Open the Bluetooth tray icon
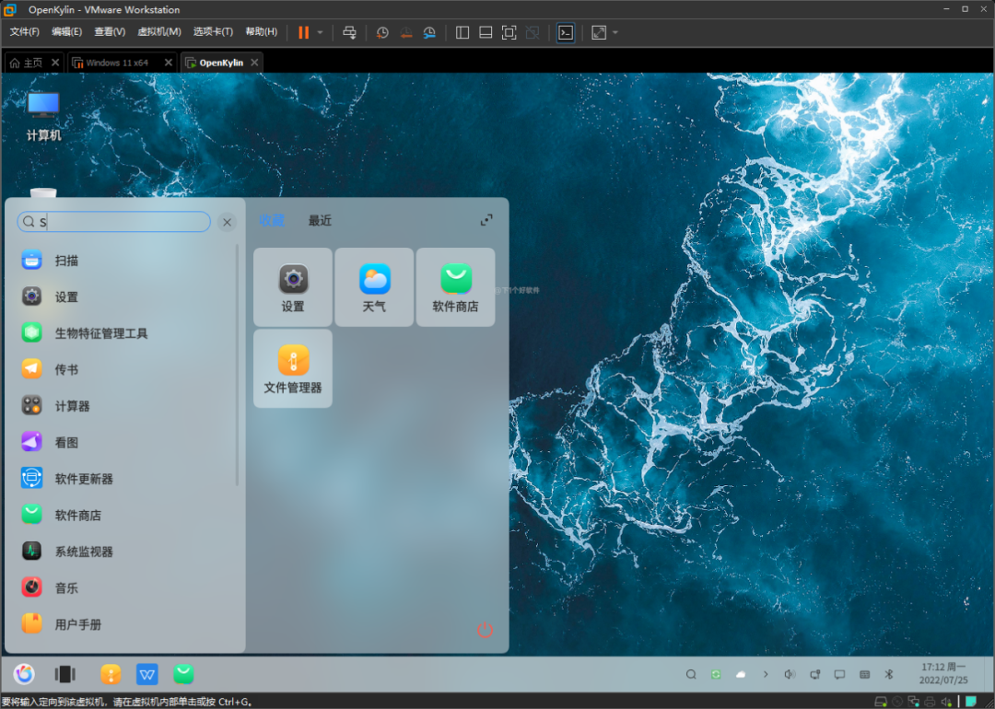Image resolution: width=995 pixels, height=709 pixels. pyautogui.click(x=889, y=674)
